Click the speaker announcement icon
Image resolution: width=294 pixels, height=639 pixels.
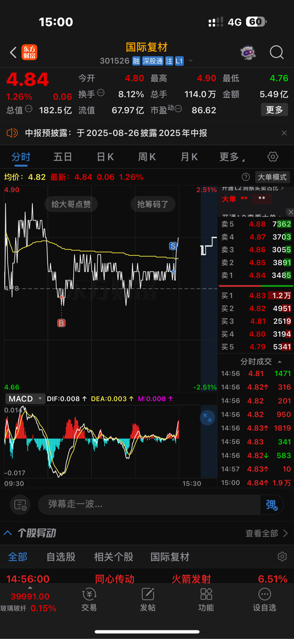click(12, 133)
